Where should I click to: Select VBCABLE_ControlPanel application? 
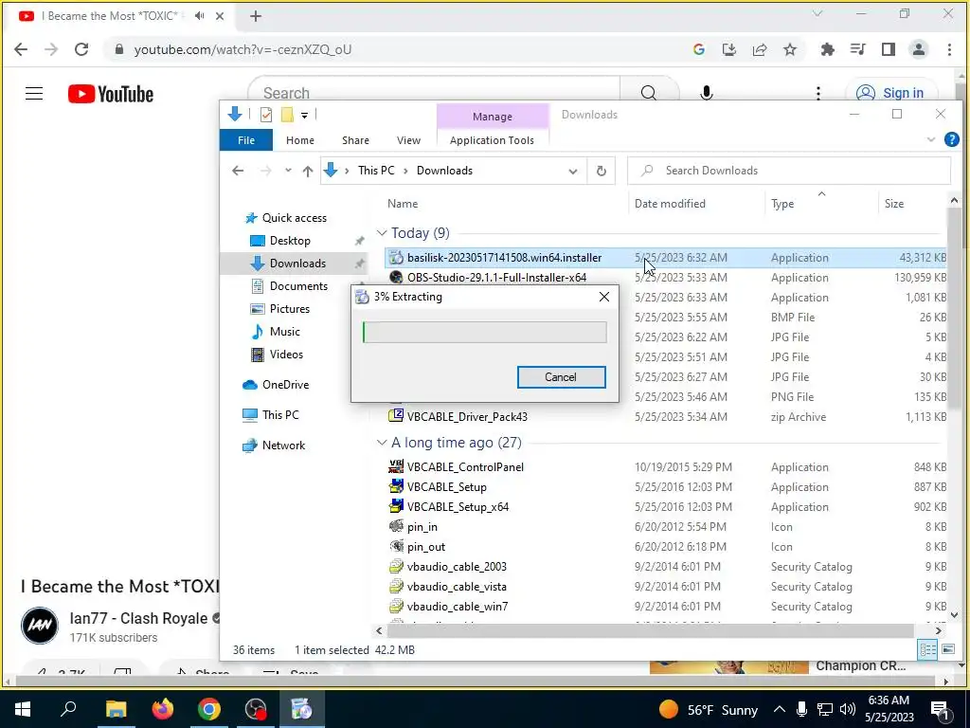[465, 467]
